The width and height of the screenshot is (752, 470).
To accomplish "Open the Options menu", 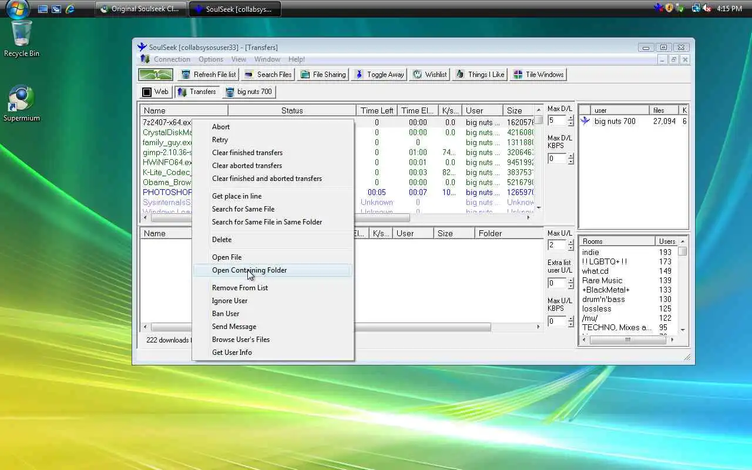I will pos(211,59).
